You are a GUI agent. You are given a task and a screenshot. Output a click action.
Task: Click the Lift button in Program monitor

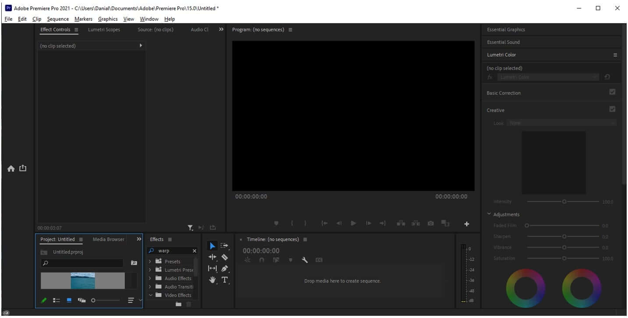pyautogui.click(x=401, y=223)
